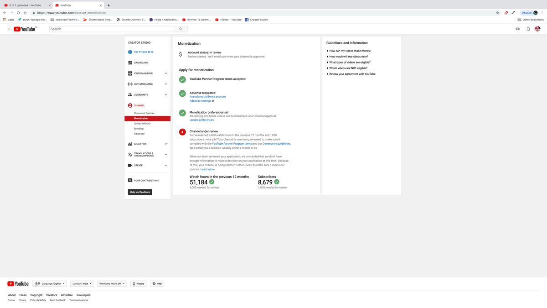
Task: Select the Monetization sidebar item
Action: tap(147, 118)
